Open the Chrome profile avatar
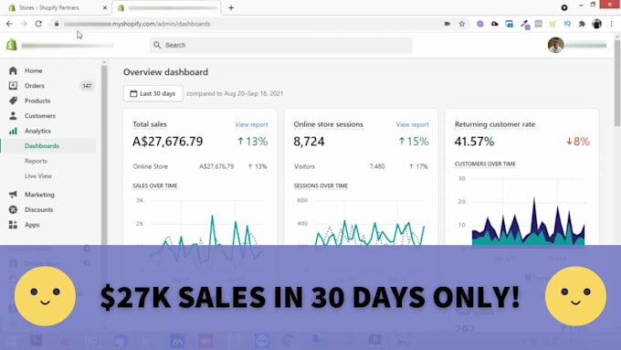 click(597, 24)
